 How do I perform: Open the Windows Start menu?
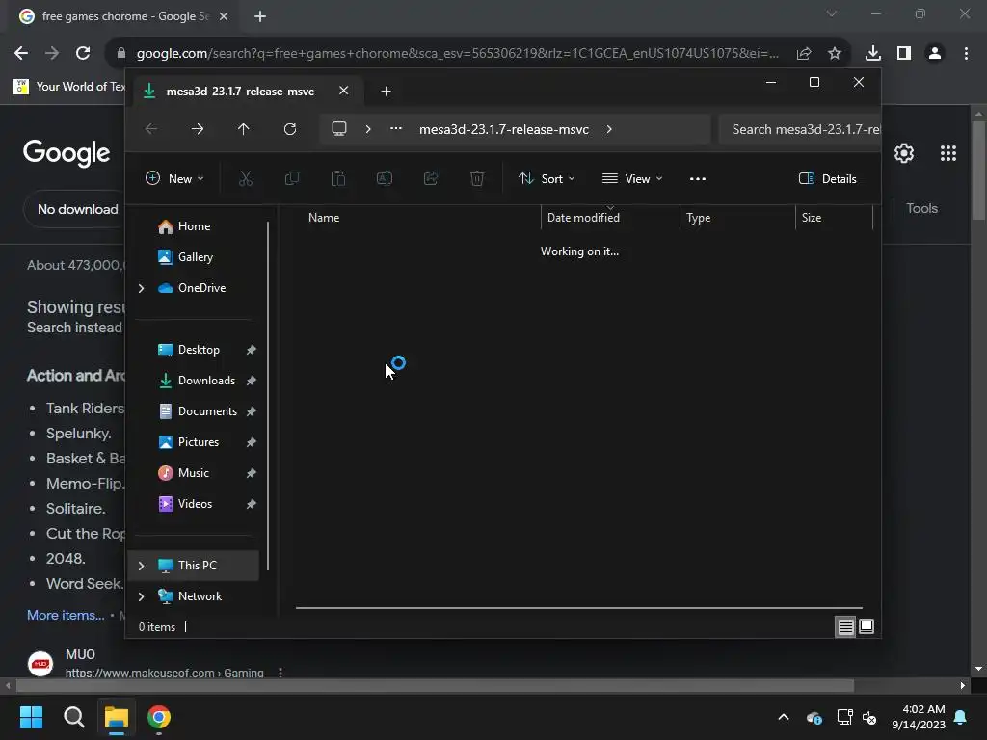pos(31,717)
